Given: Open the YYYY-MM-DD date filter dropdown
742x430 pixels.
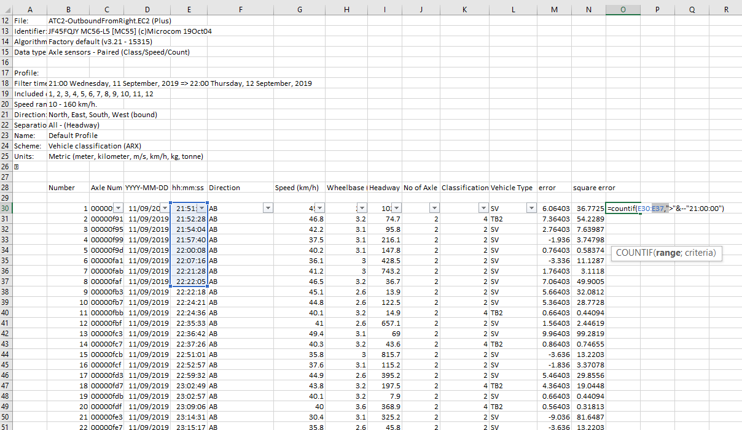Looking at the screenshot, I should pyautogui.click(x=164, y=209).
